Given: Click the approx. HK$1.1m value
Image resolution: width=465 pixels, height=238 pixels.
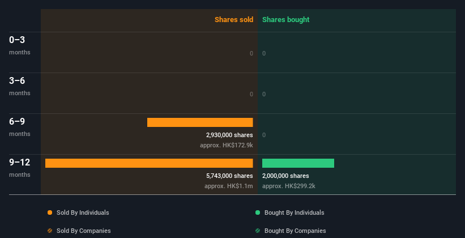Looking at the screenshot, I should point(229,186).
